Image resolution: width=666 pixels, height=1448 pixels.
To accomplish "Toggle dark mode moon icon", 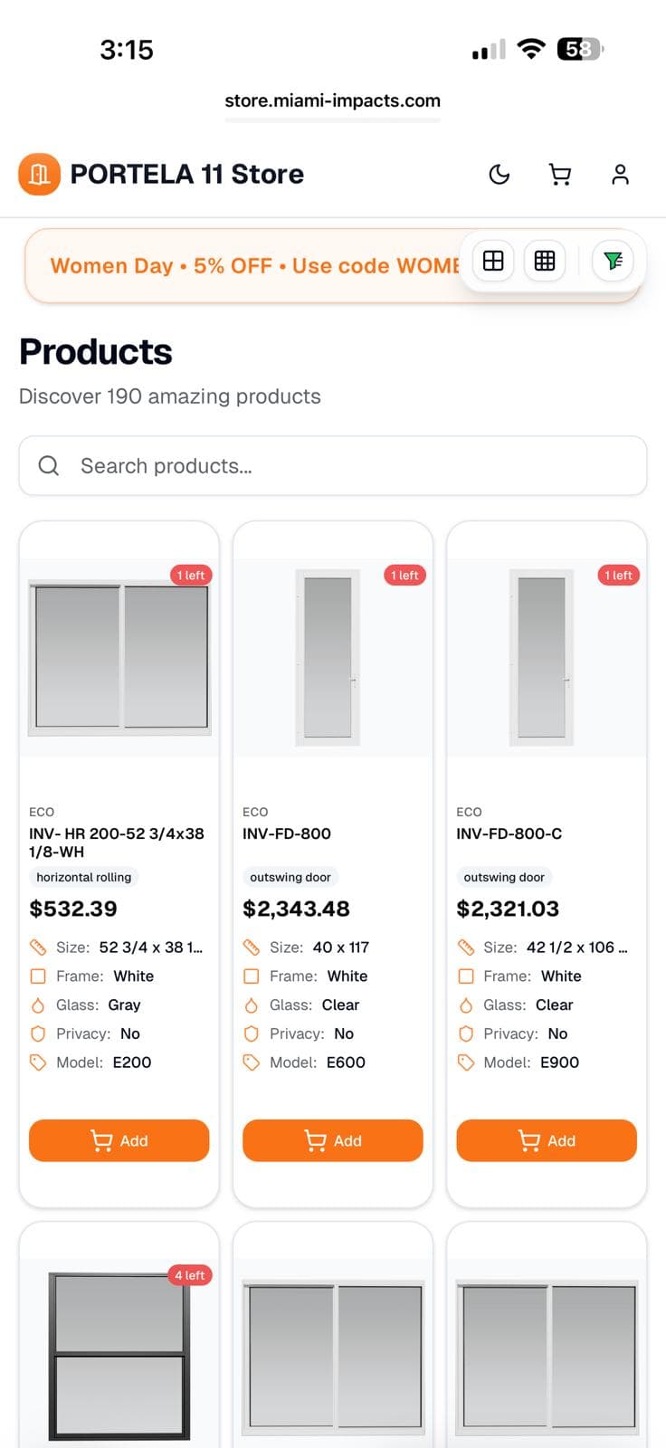I will (499, 175).
